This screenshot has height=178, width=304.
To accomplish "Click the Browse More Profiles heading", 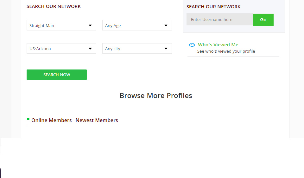I will pyautogui.click(x=156, y=96).
